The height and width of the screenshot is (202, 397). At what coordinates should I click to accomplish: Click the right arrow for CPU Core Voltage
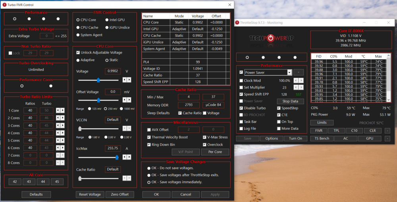(x=129, y=80)
